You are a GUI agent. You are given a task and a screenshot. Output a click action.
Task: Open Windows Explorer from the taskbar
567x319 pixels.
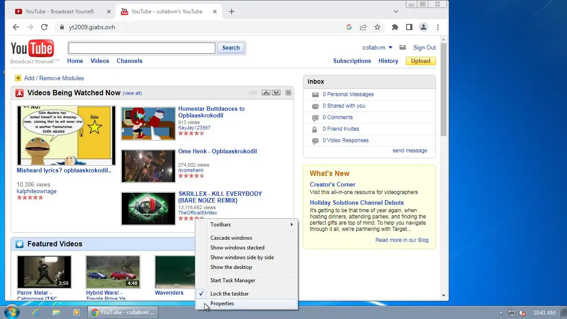[56, 312]
